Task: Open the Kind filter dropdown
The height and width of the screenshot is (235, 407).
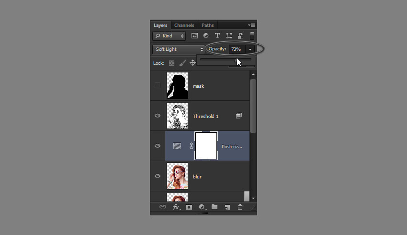Action: (169, 36)
